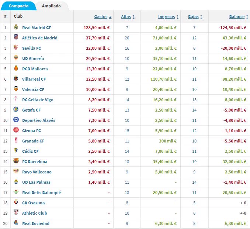This screenshot has width=250, height=229.
Task: Click the Sevilla FC crest icon
Action: click(16, 47)
